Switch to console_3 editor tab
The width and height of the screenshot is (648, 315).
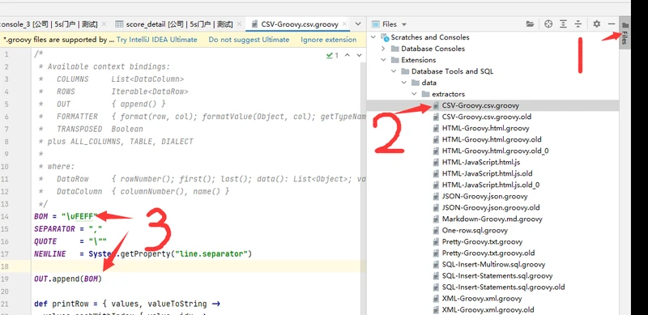tap(49, 24)
